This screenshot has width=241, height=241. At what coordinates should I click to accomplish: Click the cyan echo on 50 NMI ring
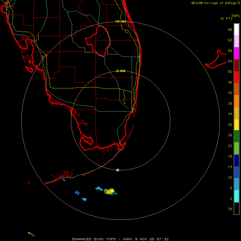coord(118,170)
